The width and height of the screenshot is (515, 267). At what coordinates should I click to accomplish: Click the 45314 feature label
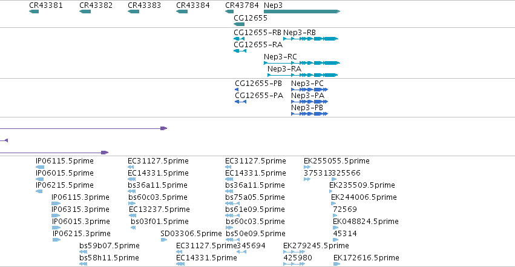tap(345, 234)
